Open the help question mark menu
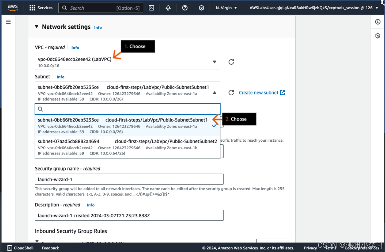Image resolution: width=385 pixels, height=252 pixels. click(x=185, y=8)
